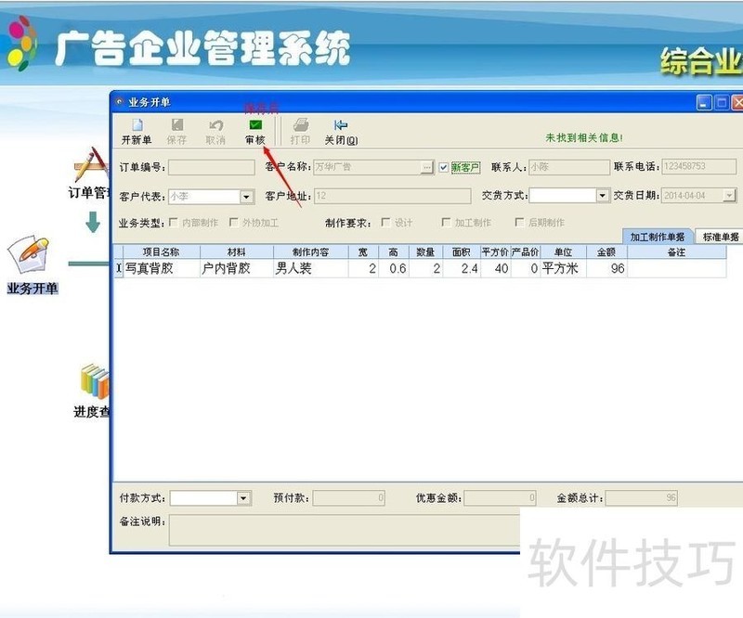Enable the 设计 requirement checkbox

coord(386,224)
